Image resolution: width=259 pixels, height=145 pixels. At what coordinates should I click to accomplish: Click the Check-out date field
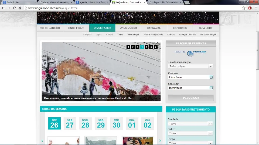pyautogui.click(x=191, y=88)
